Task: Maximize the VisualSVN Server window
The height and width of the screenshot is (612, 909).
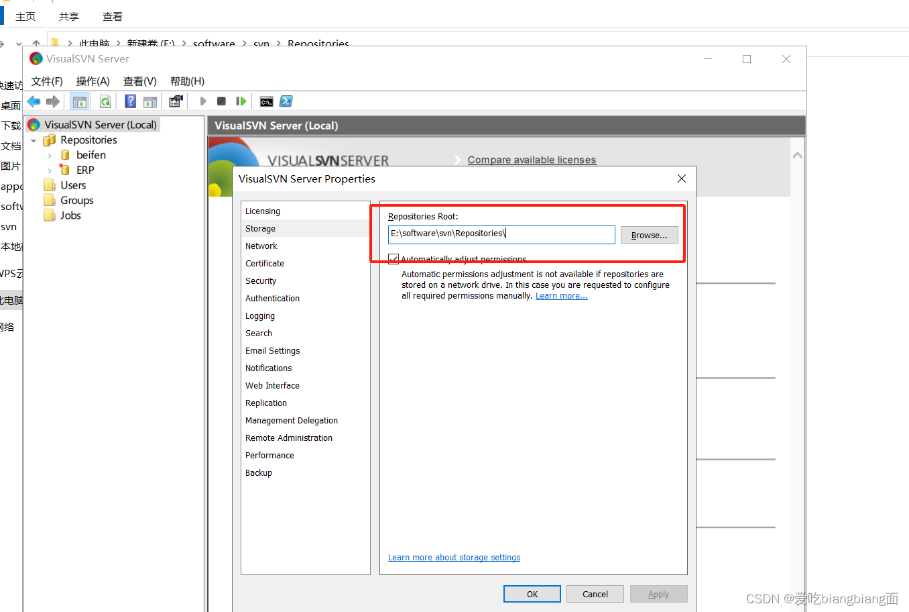Action: (x=747, y=59)
